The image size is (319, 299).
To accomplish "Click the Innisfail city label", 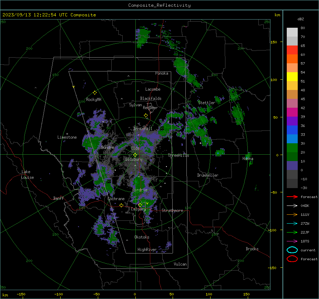I will pyautogui.click(x=143, y=129).
